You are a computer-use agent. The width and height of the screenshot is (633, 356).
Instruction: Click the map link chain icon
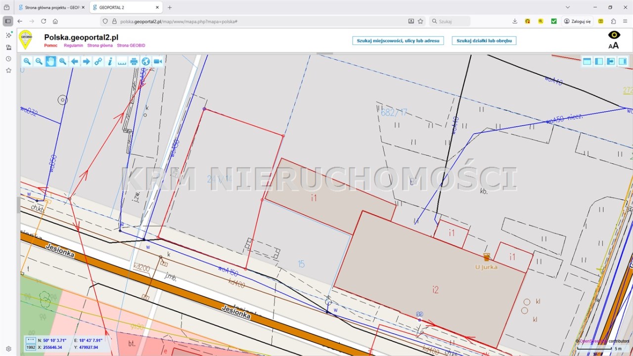[x=98, y=61]
